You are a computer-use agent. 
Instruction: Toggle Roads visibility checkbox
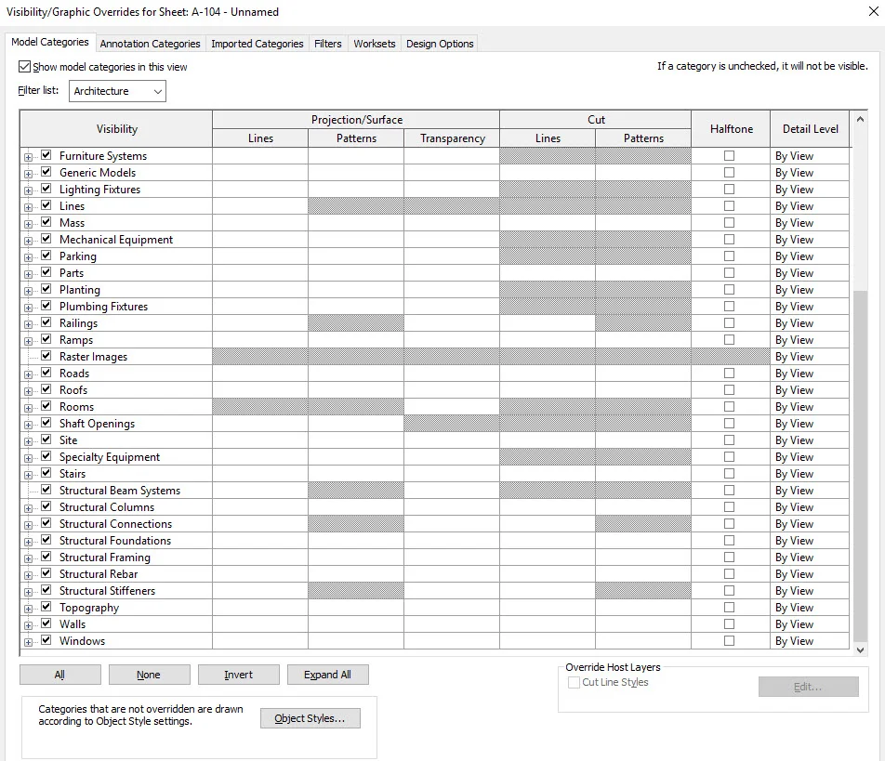[46, 373]
